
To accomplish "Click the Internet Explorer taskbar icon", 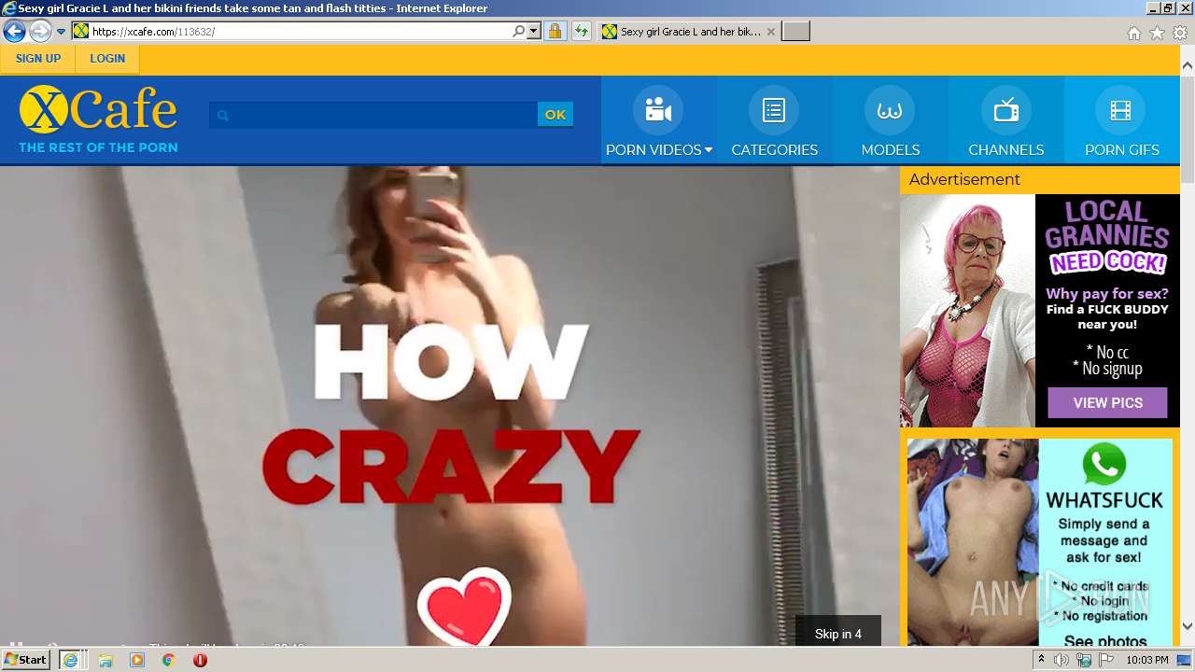I will [70, 660].
